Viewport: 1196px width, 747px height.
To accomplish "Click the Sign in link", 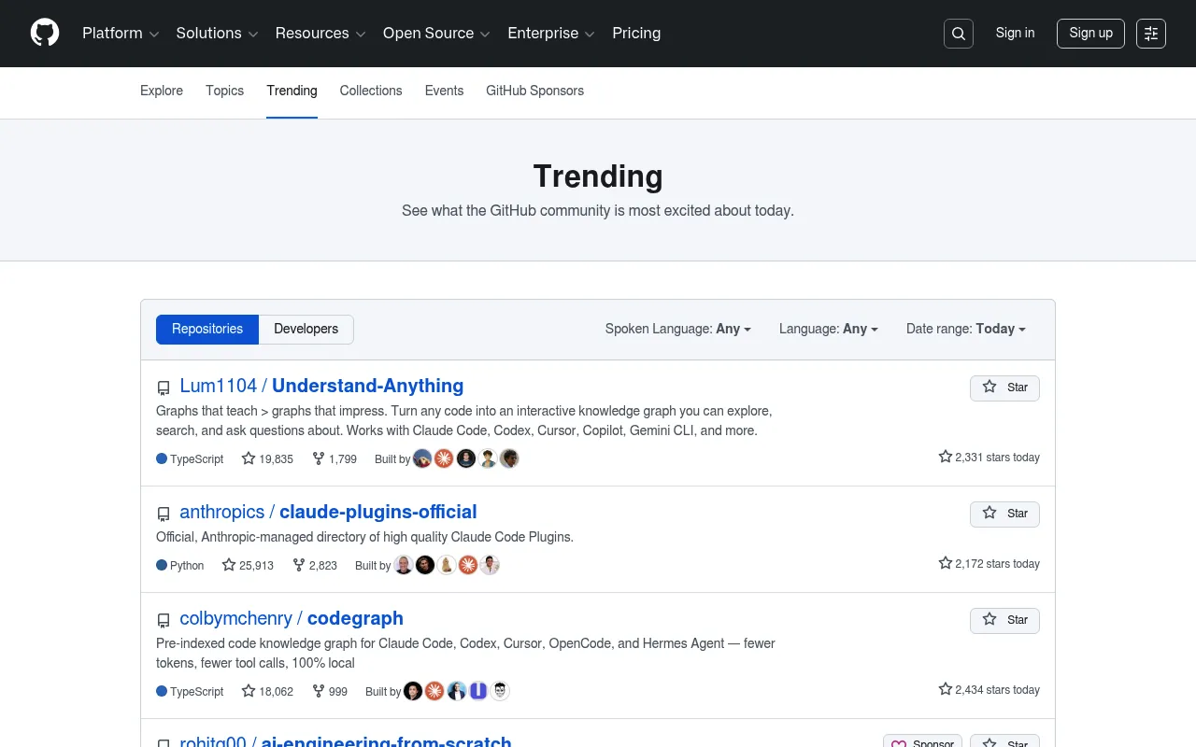I will 1015,33.
